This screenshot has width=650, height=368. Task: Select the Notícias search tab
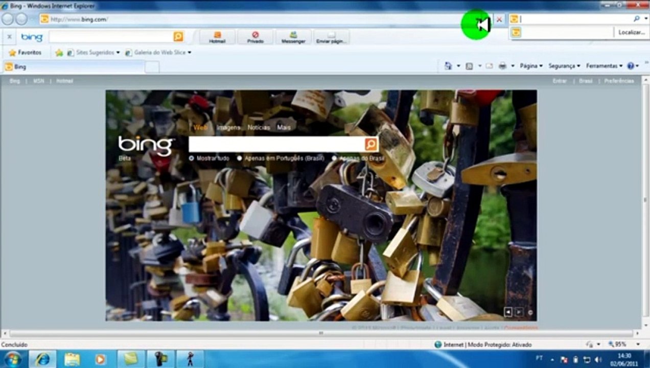pos(259,128)
